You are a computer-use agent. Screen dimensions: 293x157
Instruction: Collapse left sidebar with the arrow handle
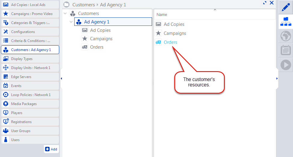[x=61, y=79]
